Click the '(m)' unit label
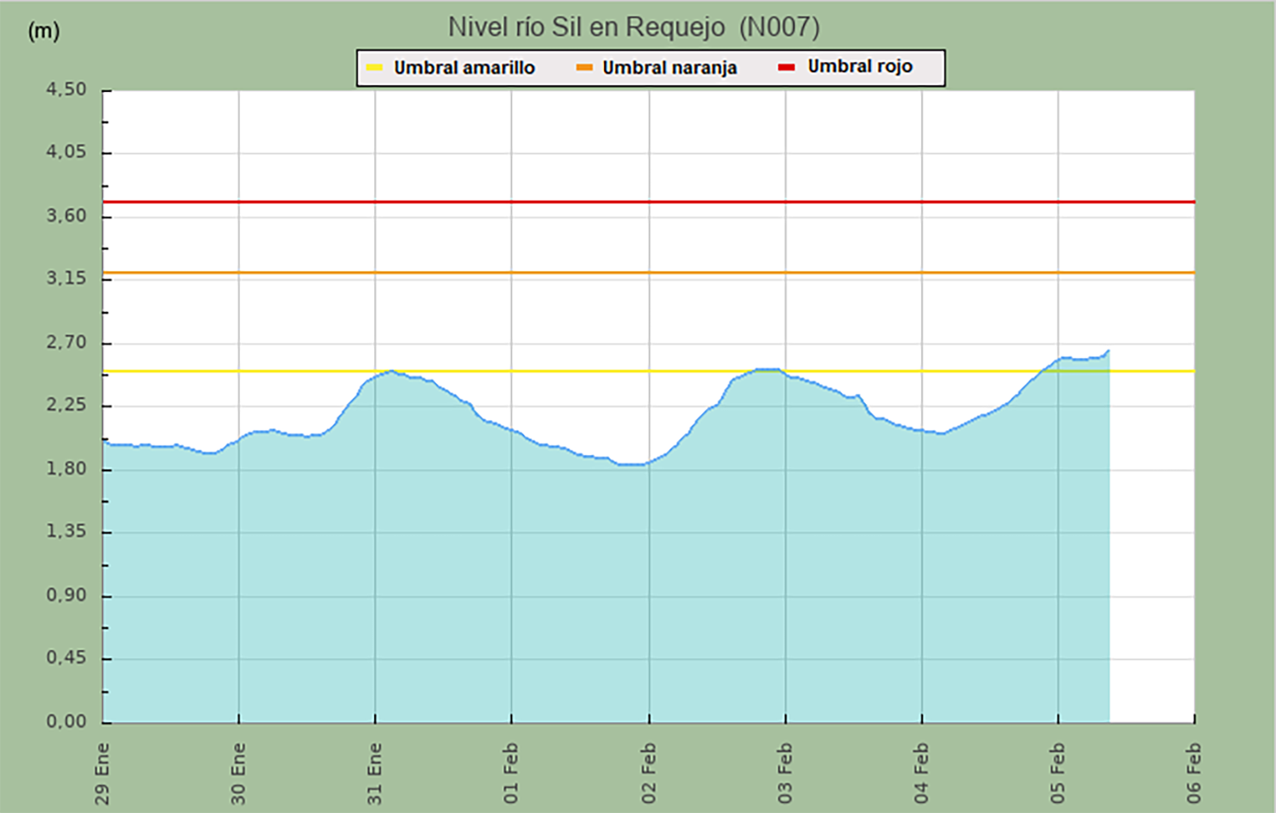 [43, 31]
